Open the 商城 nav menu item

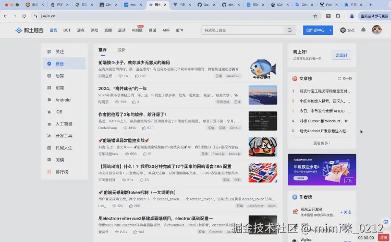click(152, 30)
